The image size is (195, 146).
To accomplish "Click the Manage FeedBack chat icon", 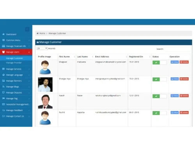I will coord(4,110).
